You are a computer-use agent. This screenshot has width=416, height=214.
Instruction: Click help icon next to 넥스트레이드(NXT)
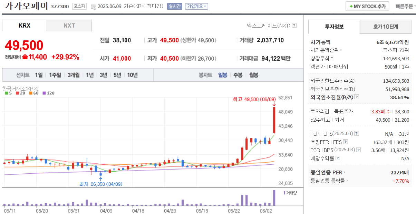pos(294,25)
